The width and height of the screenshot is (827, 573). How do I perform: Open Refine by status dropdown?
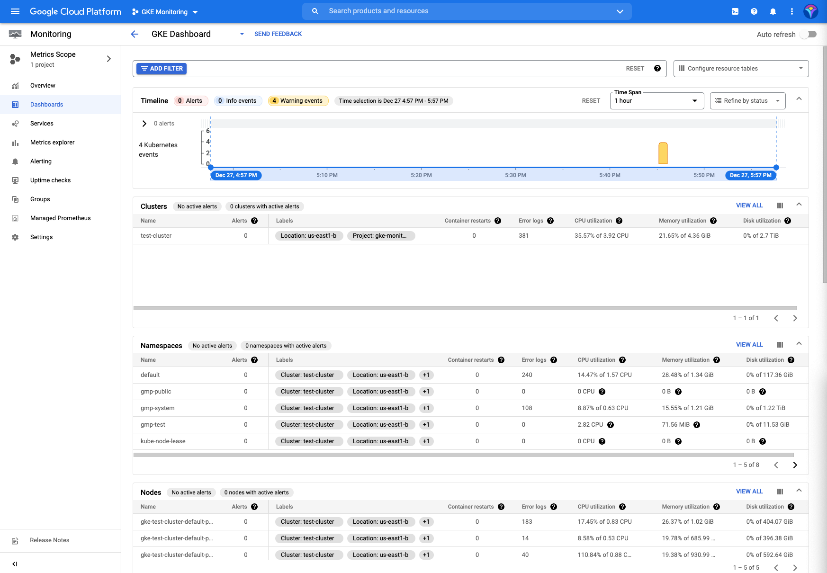(x=747, y=101)
